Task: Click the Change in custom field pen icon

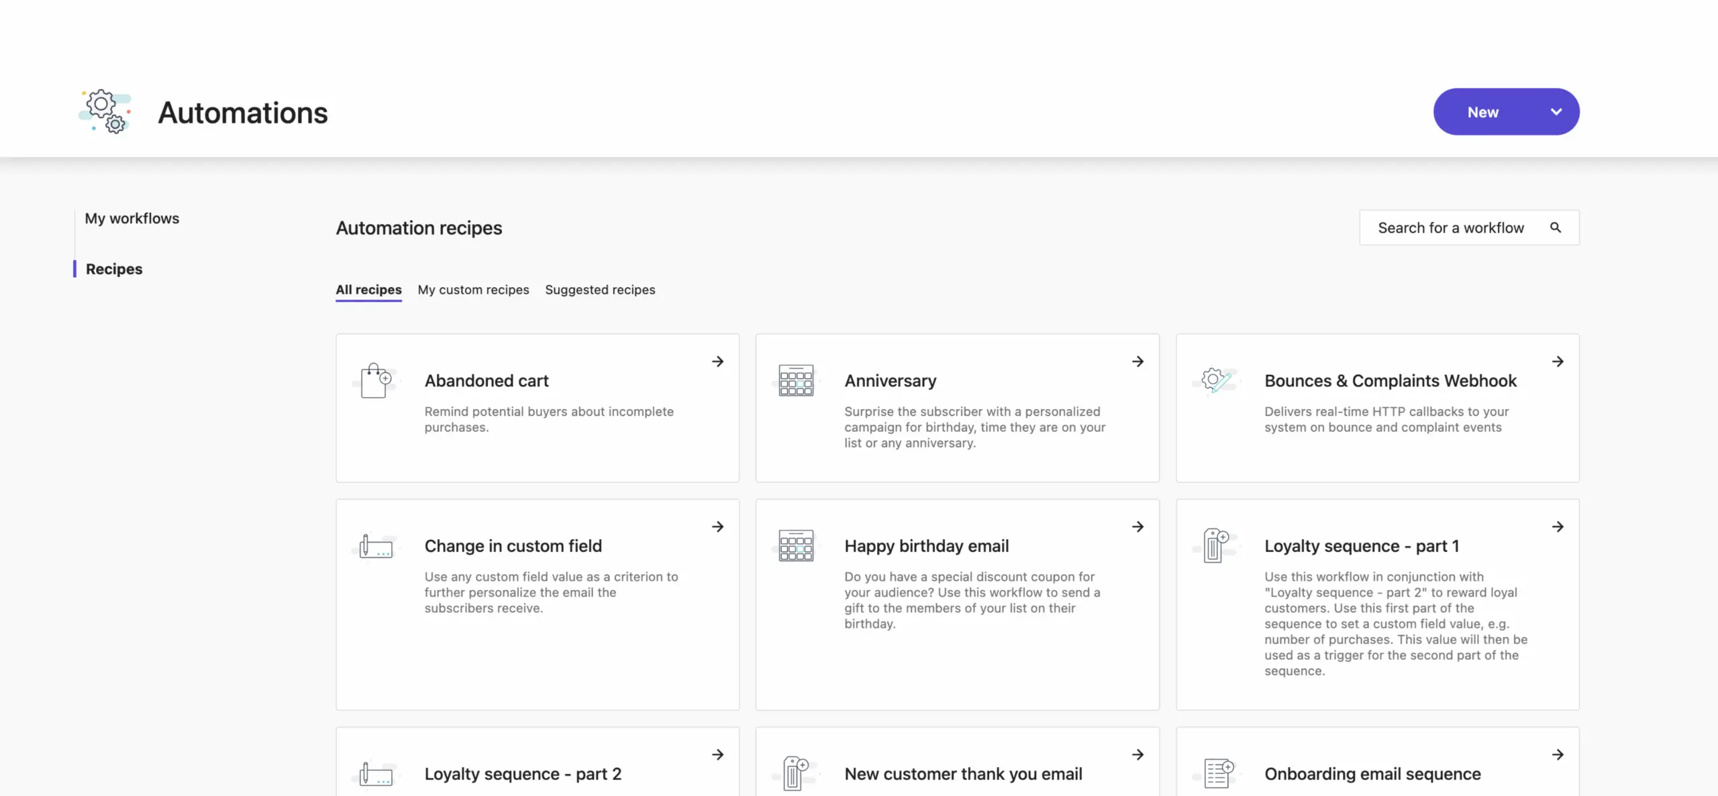Action: pos(375,545)
